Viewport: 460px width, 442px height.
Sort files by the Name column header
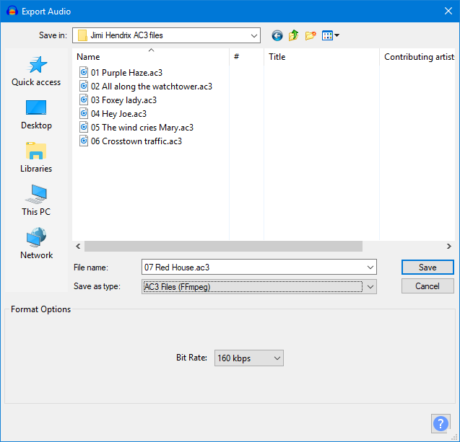point(150,56)
